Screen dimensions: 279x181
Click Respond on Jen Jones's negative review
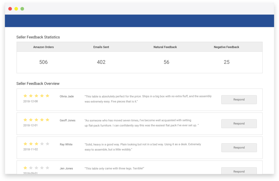tap(239, 171)
